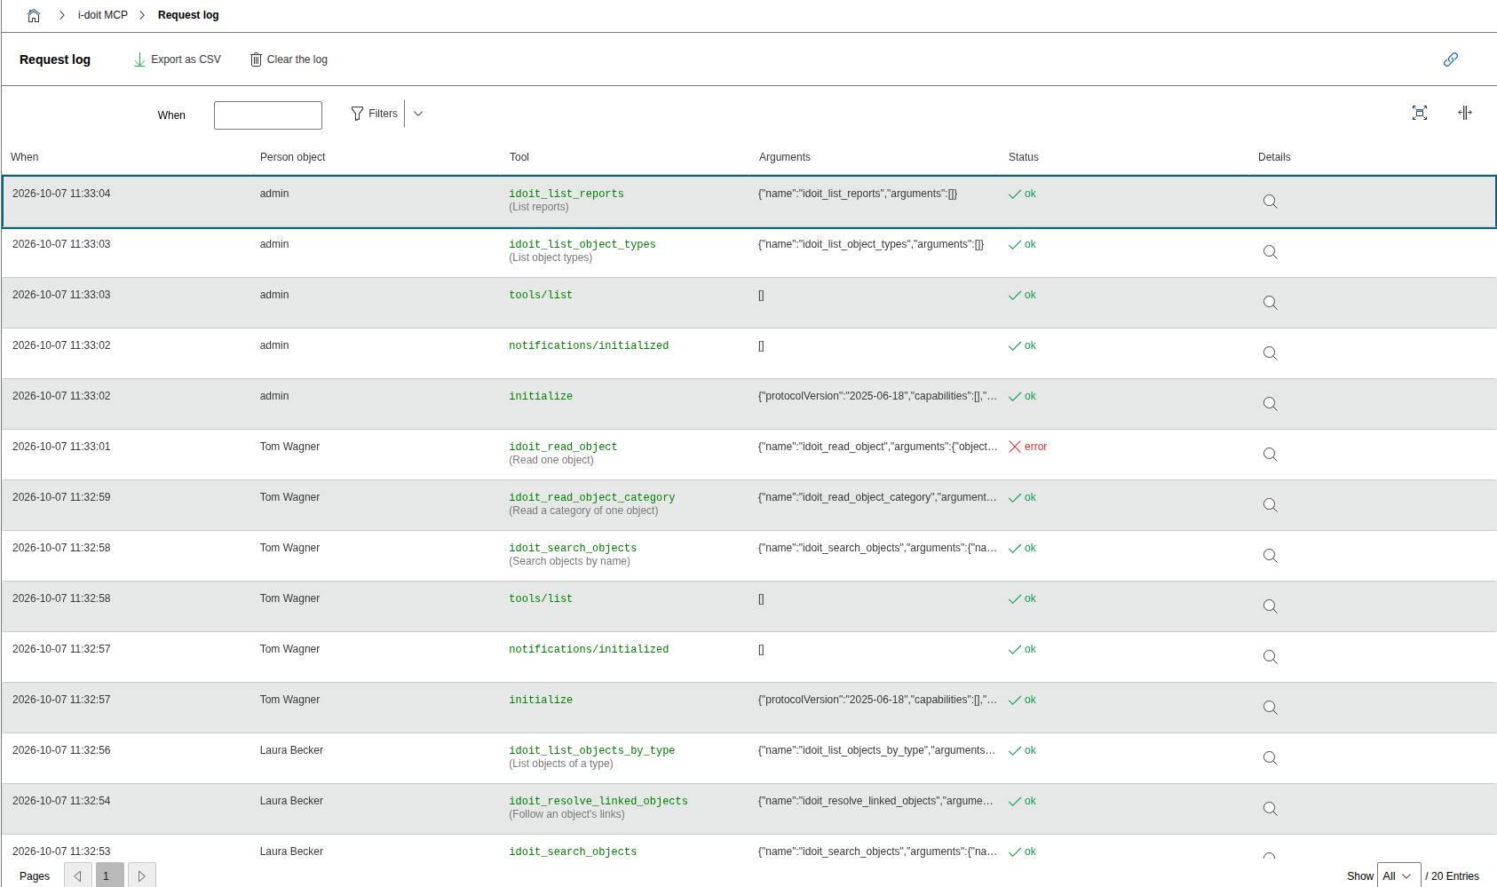Open the Filters button

374,114
